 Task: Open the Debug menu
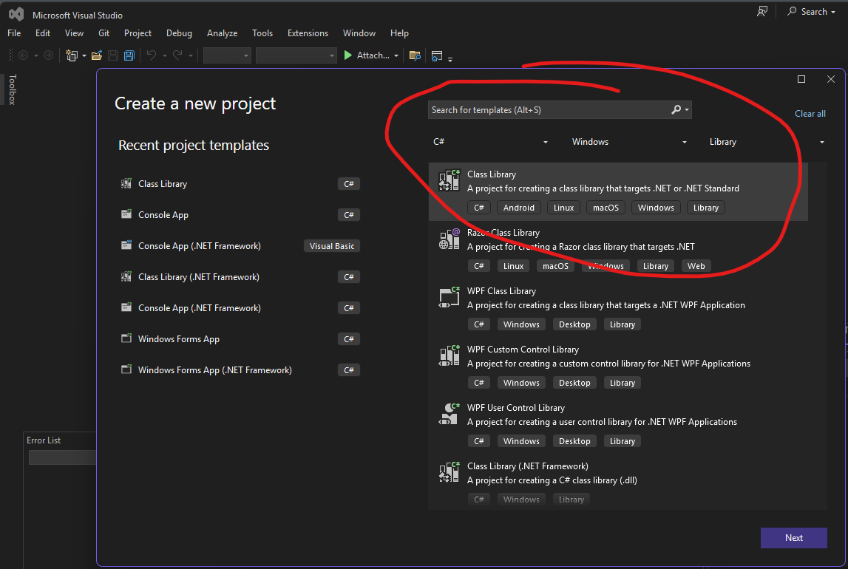tap(179, 33)
